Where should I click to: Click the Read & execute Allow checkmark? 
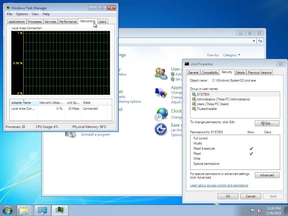coord(251,148)
